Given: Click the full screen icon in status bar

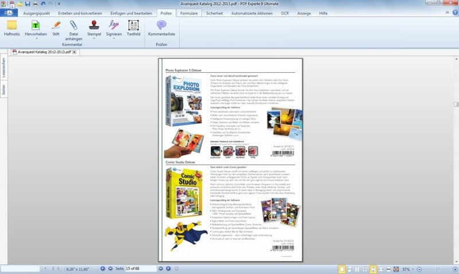Looking at the screenshot, I should point(396,269).
